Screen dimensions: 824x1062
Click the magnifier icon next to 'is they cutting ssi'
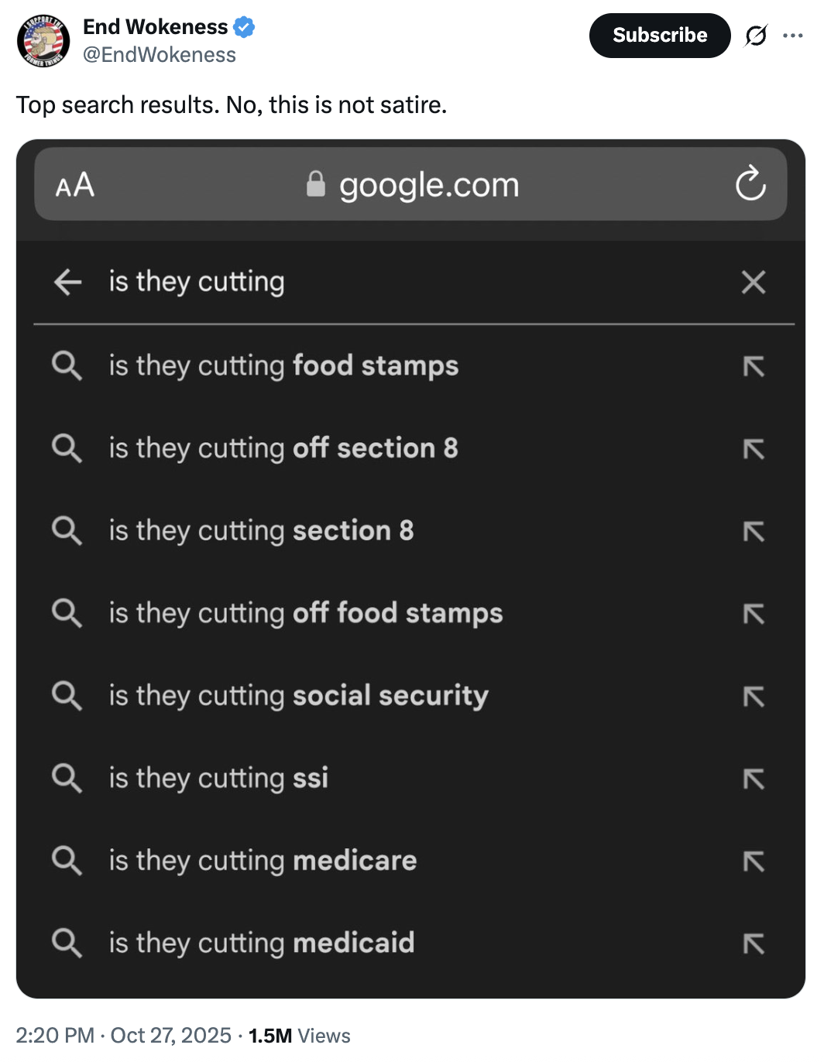coord(67,779)
